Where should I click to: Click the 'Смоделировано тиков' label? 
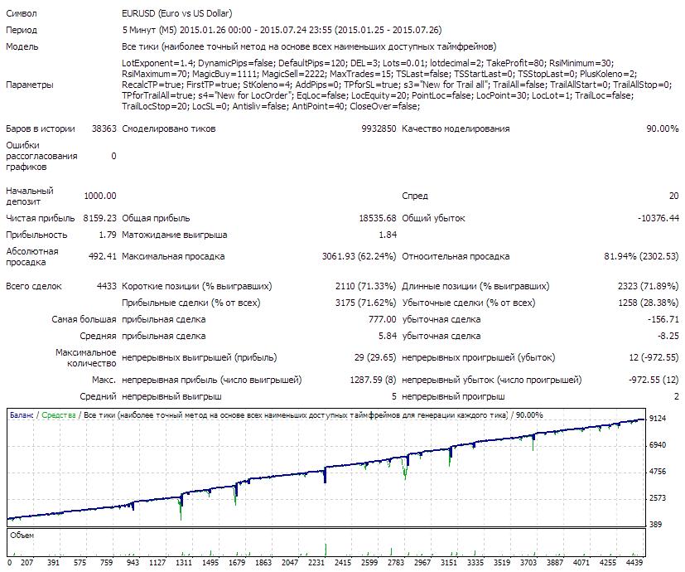(169, 128)
